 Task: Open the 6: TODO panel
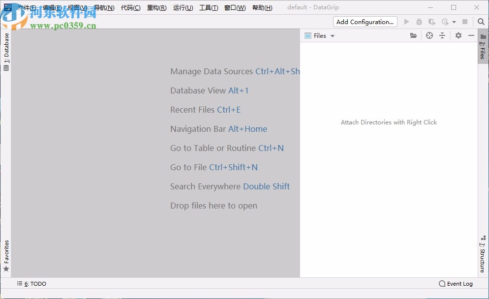tap(33, 284)
